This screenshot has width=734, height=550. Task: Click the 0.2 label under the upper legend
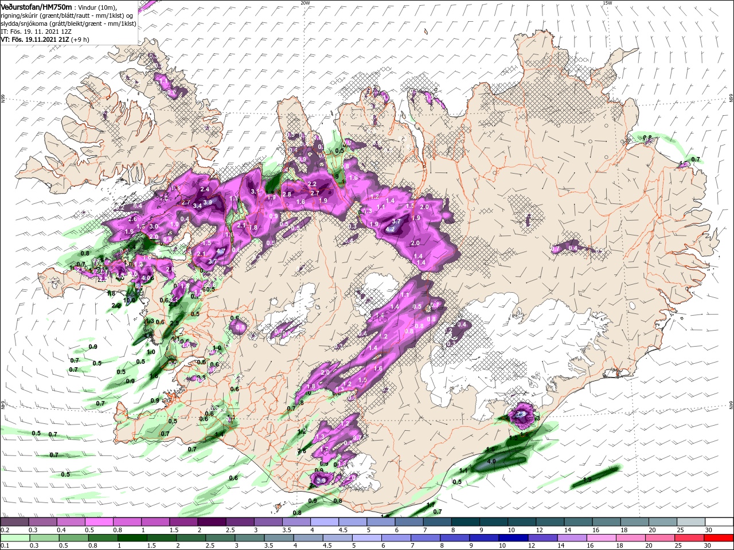click(x=5, y=530)
